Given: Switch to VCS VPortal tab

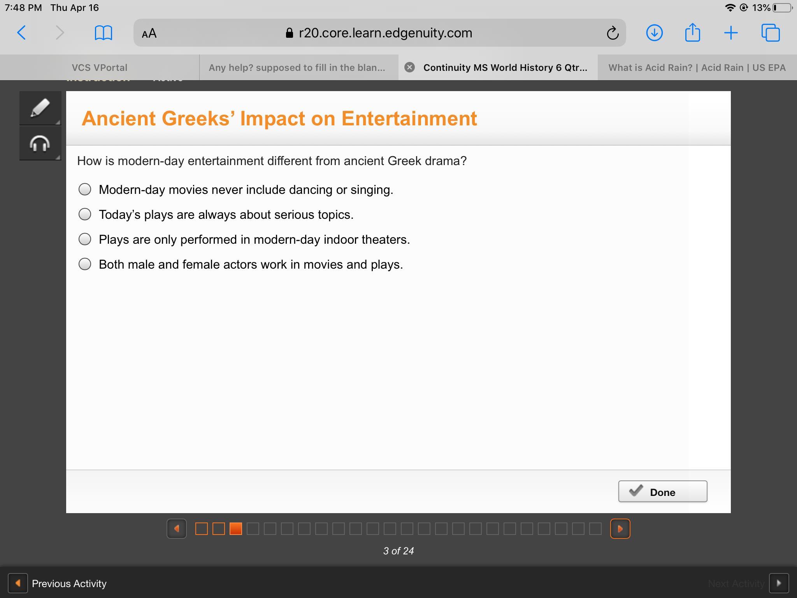Looking at the screenshot, I should pyautogui.click(x=99, y=67).
